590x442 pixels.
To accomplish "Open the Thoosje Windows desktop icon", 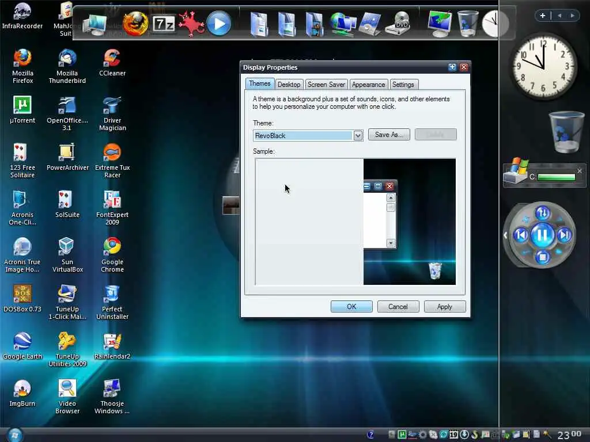I will click(x=112, y=397).
